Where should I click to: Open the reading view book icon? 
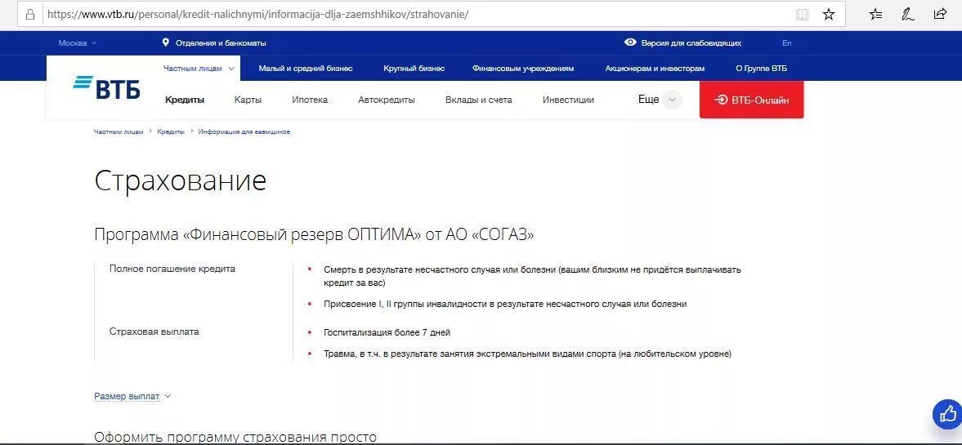click(802, 14)
